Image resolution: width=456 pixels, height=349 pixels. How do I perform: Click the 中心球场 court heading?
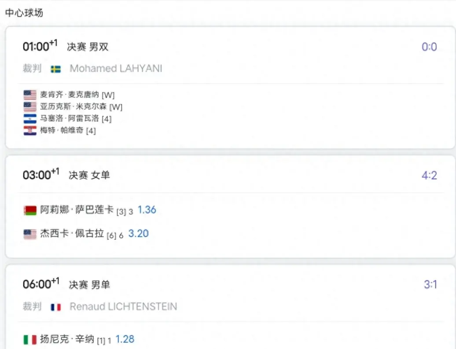point(24,13)
